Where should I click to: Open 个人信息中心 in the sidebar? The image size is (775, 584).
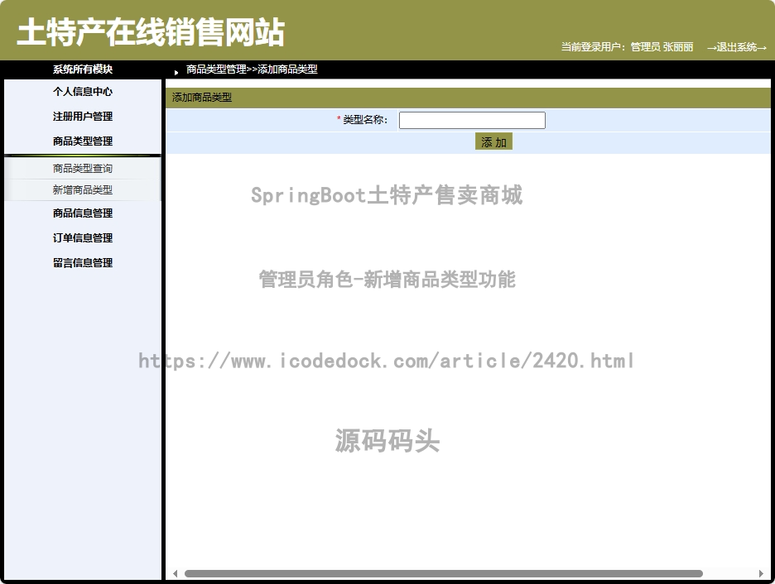click(x=83, y=91)
